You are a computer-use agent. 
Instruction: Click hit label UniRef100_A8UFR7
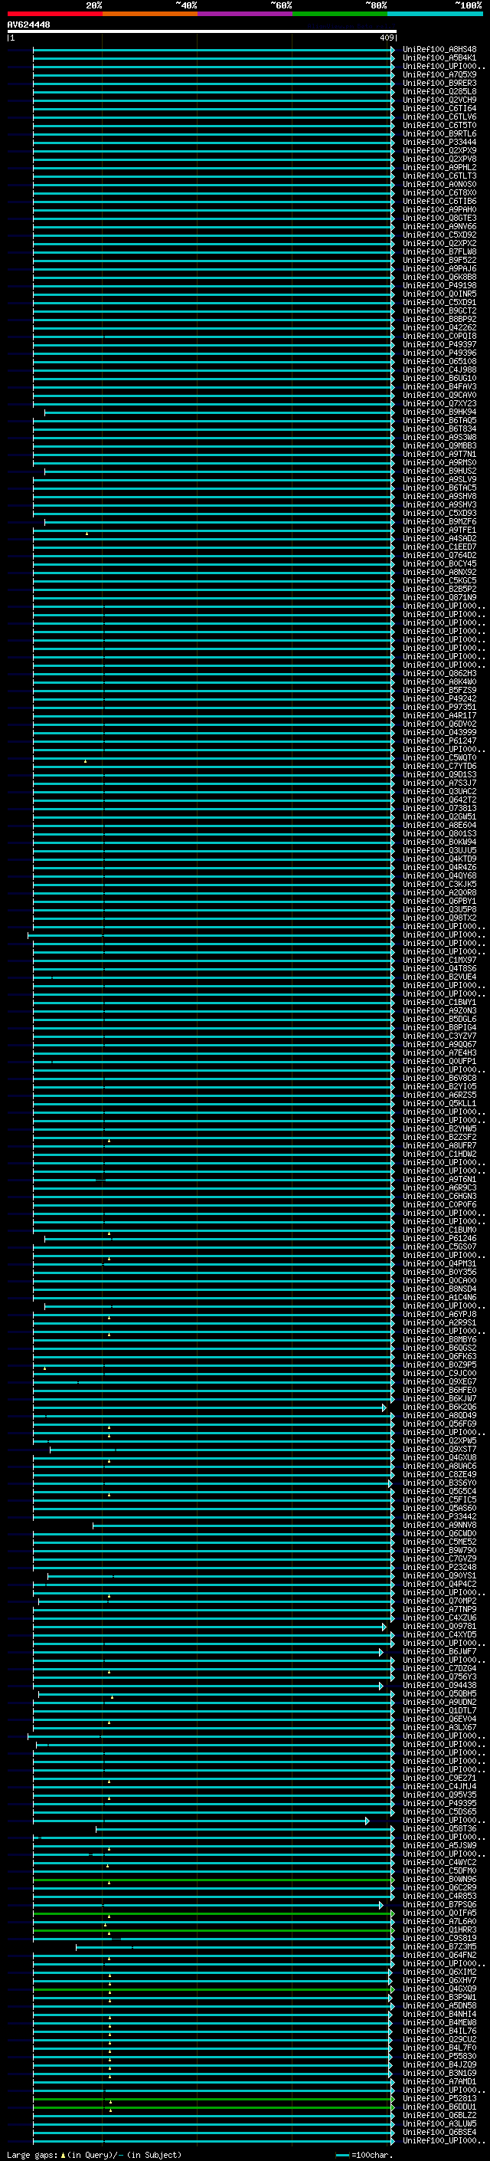[x=439, y=1146]
